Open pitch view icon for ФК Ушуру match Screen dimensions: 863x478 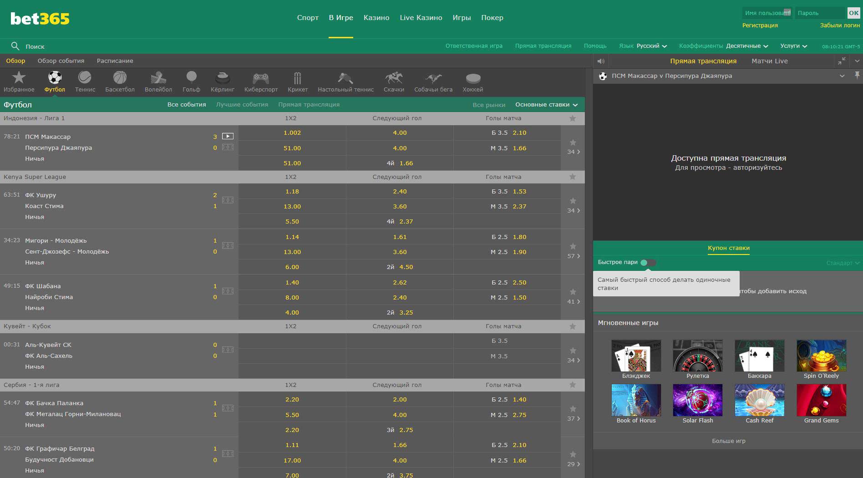228,200
